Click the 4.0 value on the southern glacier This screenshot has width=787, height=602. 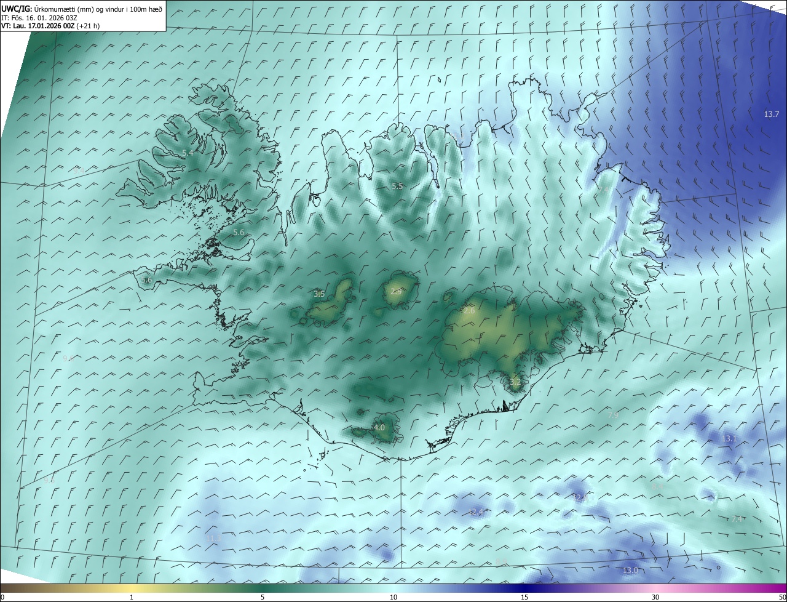pyautogui.click(x=379, y=427)
